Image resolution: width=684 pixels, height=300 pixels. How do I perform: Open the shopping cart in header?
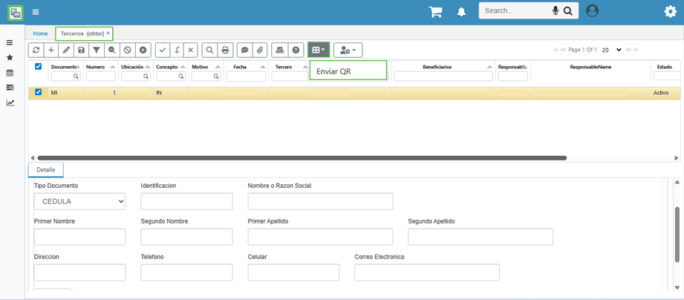(x=436, y=11)
